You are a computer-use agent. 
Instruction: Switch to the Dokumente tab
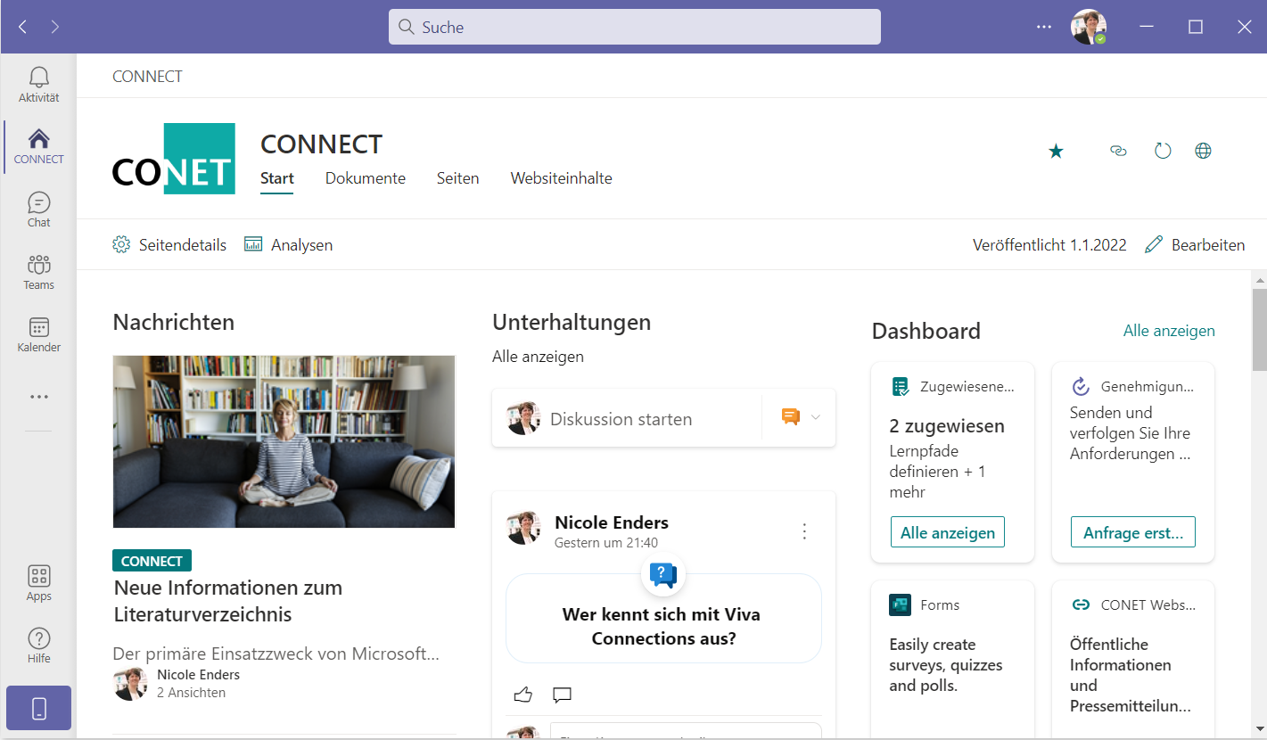point(365,178)
